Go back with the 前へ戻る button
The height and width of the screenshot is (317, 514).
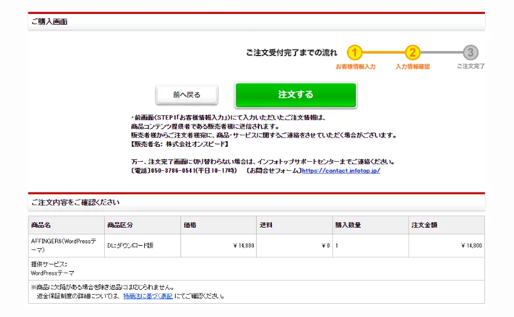[186, 95]
